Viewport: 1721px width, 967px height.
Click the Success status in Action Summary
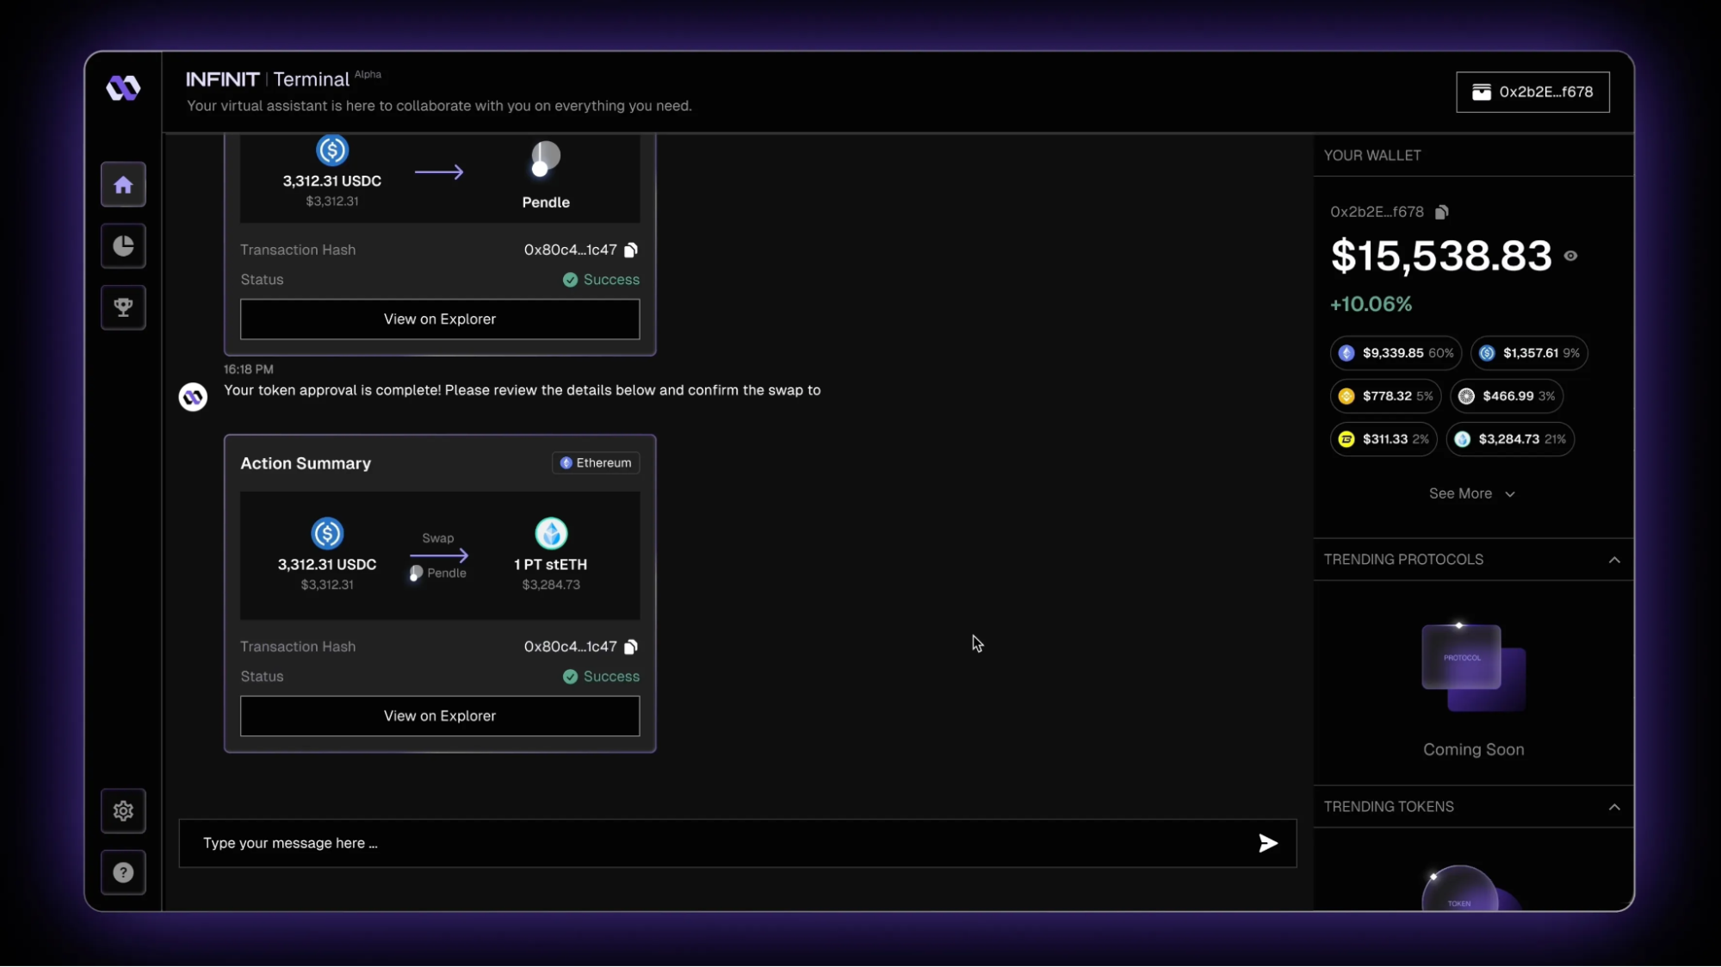pyautogui.click(x=601, y=677)
